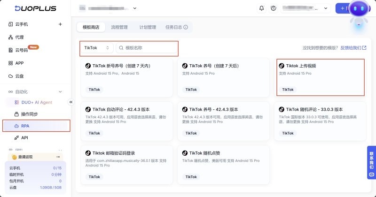Open the TikTok 新号养号（创建7天内）template card
376x197 pixels.
(126, 77)
